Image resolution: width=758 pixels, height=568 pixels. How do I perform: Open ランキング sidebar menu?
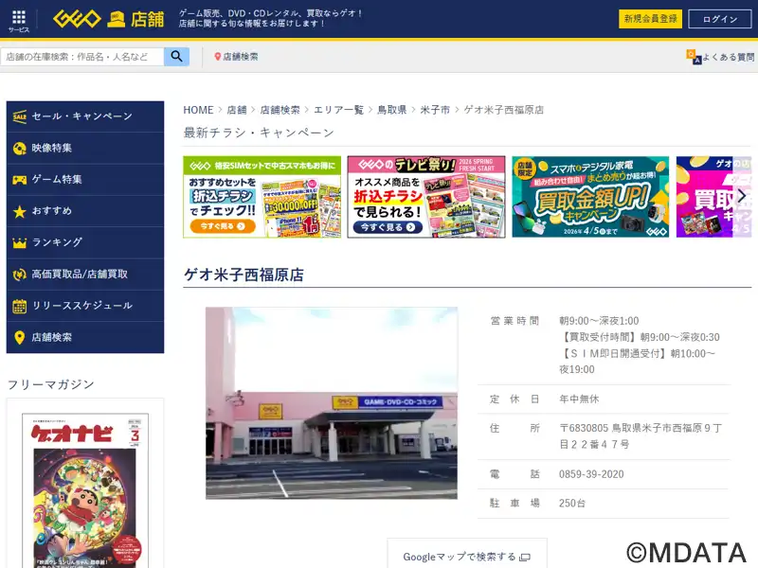[x=85, y=242]
